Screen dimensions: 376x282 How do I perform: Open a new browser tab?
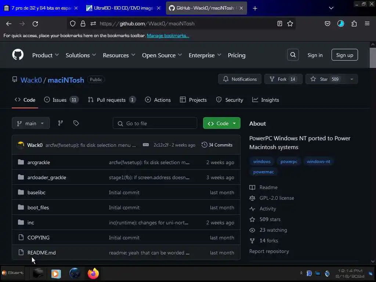pyautogui.click(x=255, y=8)
